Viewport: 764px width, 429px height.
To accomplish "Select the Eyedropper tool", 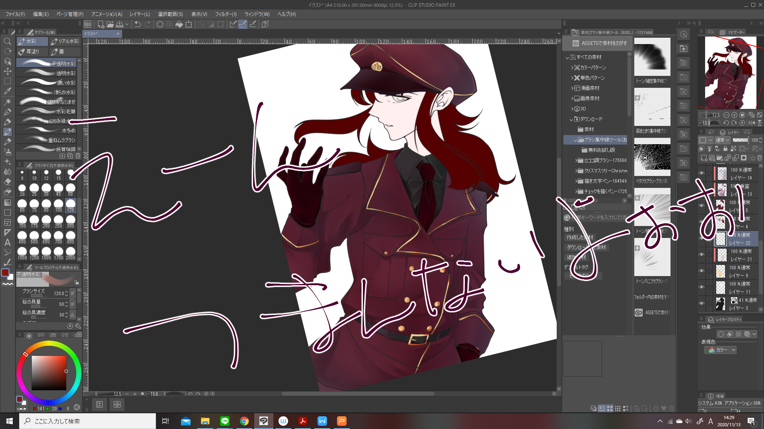I will (7, 91).
